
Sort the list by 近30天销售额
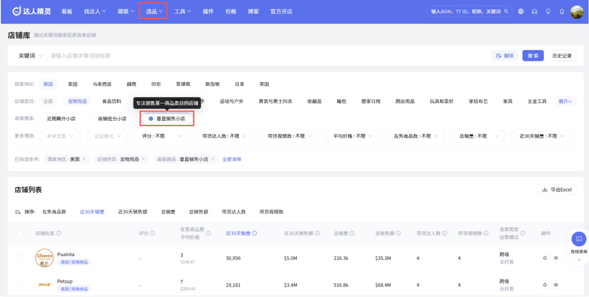tap(133, 212)
